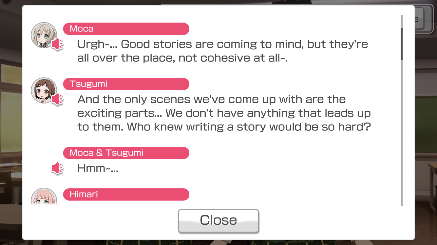Grab the log scrollbar thumb
Screen dimensions: 437x245
pyautogui.click(x=402, y=44)
